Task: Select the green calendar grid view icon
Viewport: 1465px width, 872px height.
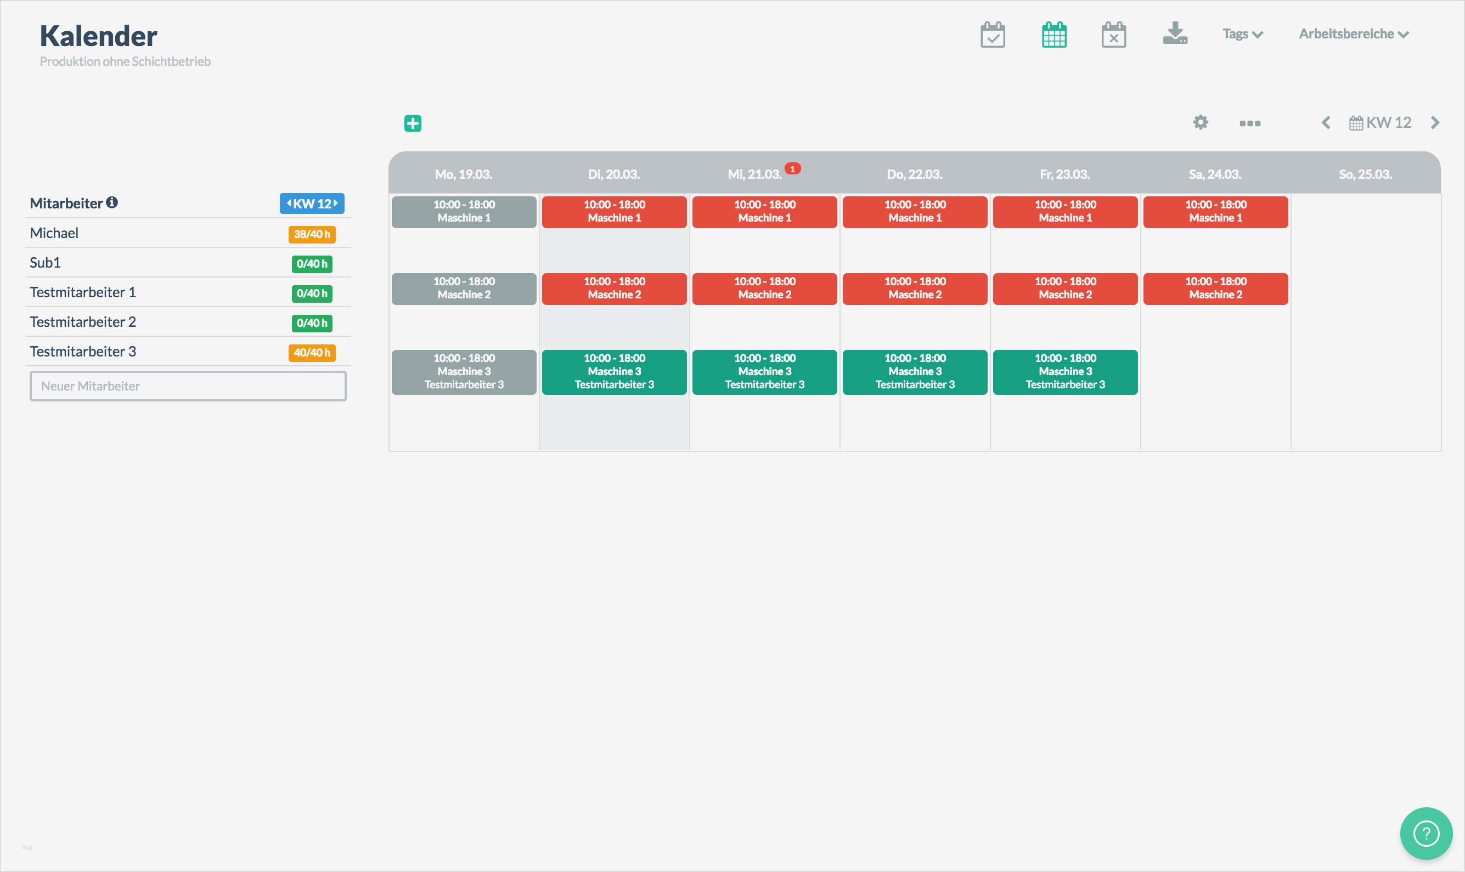Action: pyautogui.click(x=1054, y=35)
